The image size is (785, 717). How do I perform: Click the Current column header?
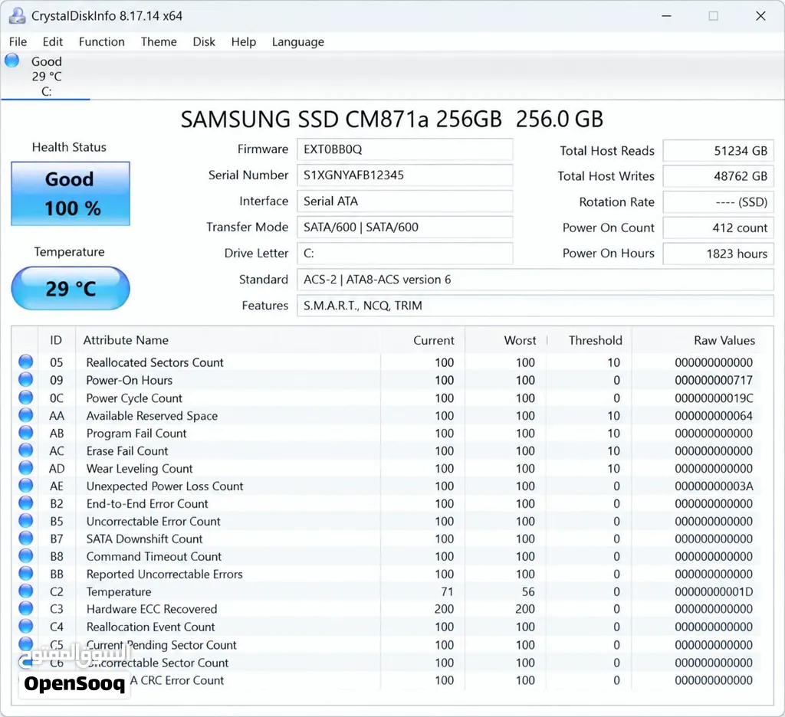pyautogui.click(x=423, y=340)
